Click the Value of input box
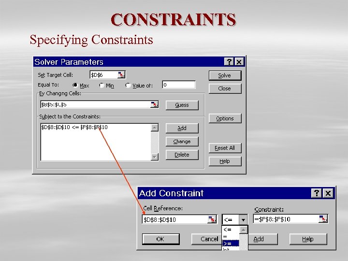 coord(179,85)
